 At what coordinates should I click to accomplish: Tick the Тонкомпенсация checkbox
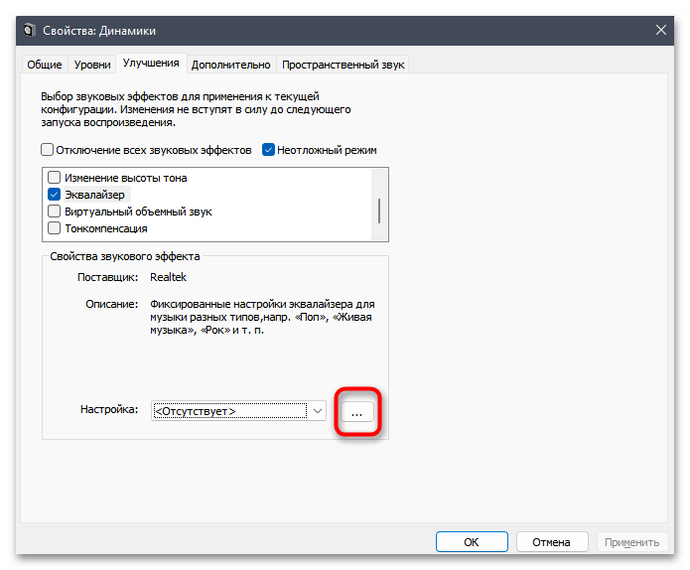pos(55,228)
